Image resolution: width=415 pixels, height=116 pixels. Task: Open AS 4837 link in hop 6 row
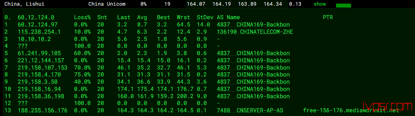tap(253, 60)
